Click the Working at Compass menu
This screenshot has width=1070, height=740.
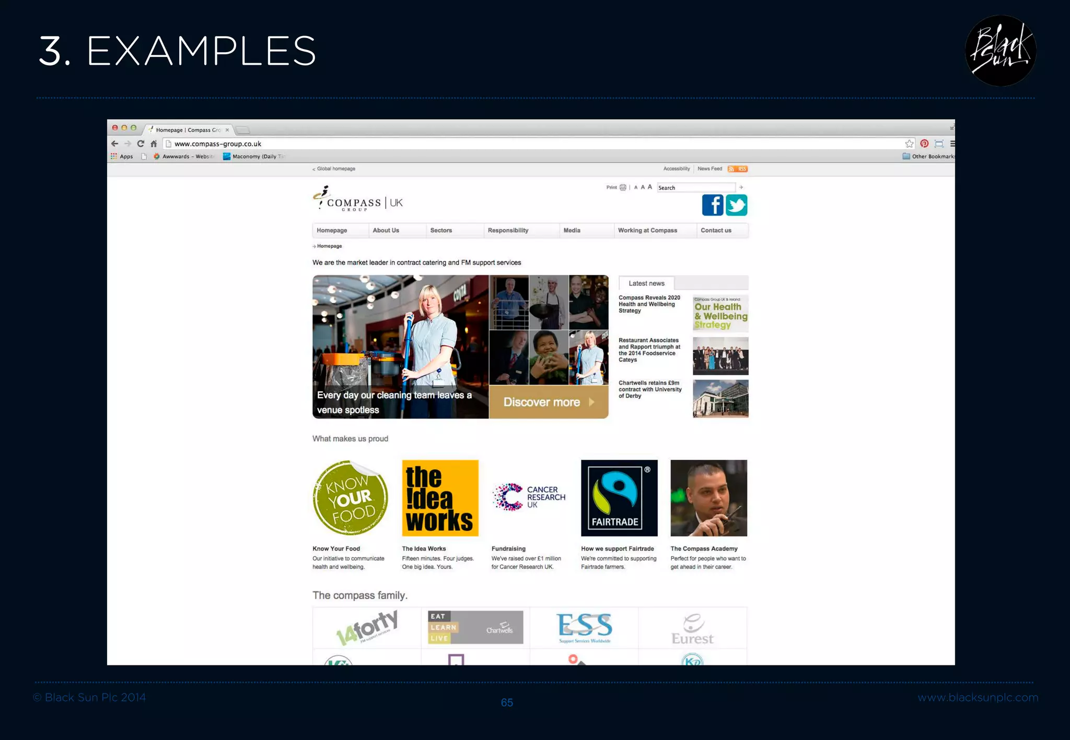pos(647,230)
